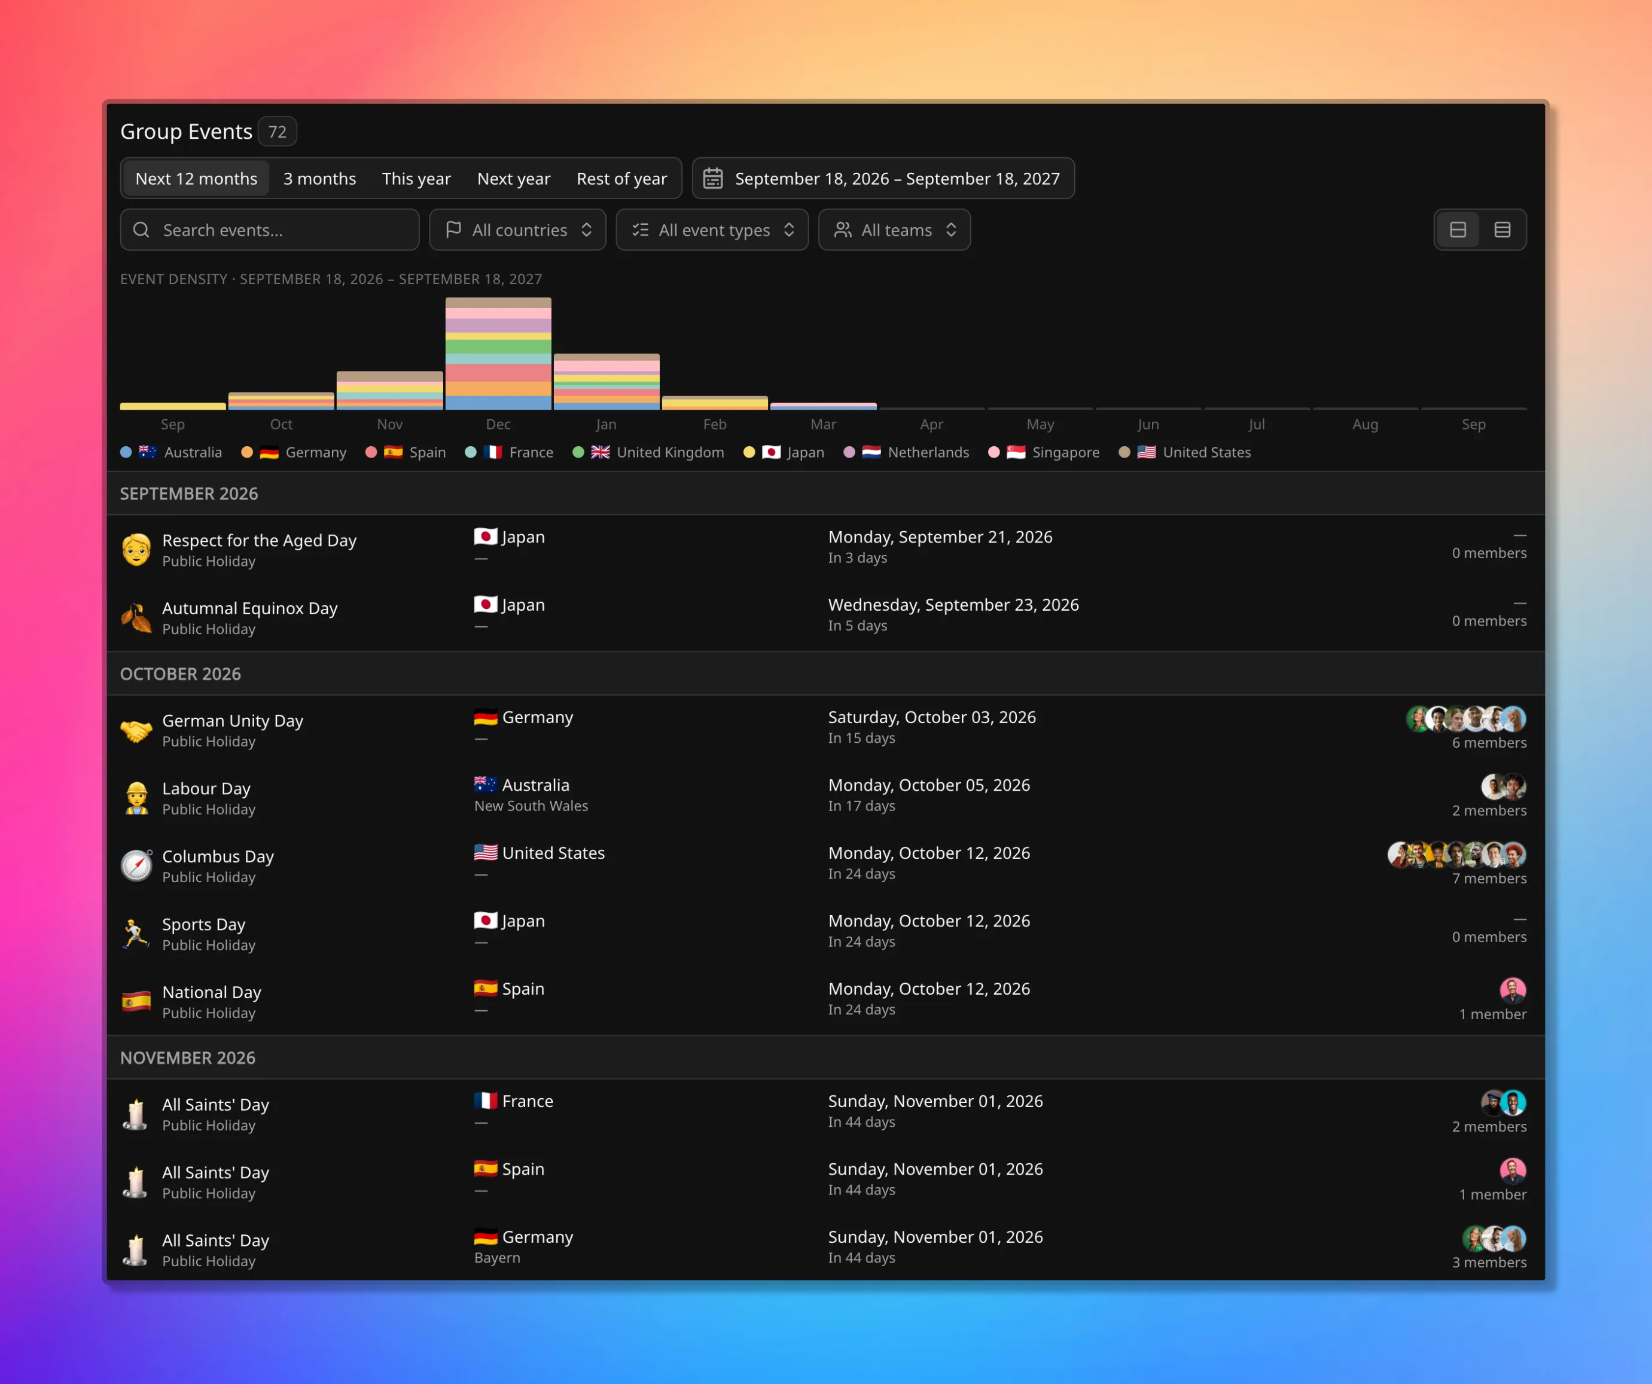Open Autumnal Equinox Day event

point(826,617)
